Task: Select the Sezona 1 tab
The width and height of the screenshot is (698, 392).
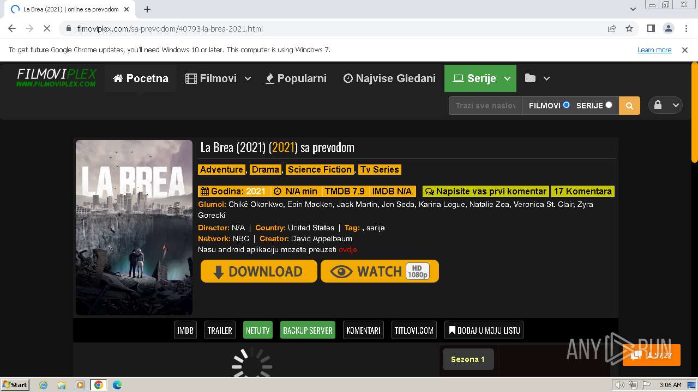Action: (x=468, y=359)
